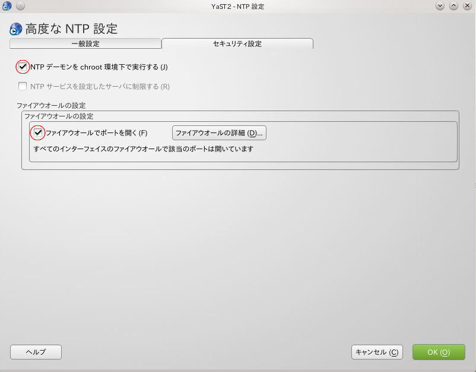The image size is (476, 372).
Task: Minimize the YaST2 window
Action: (x=440, y=6)
